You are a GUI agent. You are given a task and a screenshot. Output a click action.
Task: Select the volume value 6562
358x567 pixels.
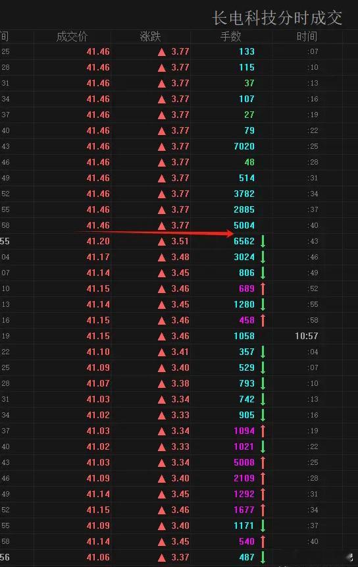coord(244,241)
